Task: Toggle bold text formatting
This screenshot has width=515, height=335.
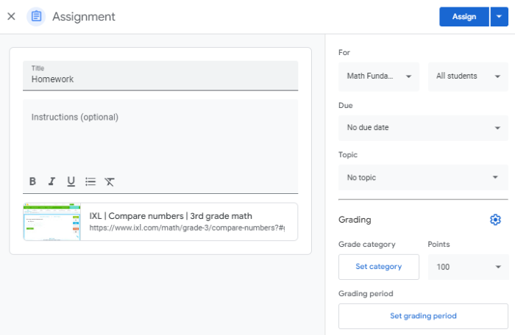Action: pos(32,181)
